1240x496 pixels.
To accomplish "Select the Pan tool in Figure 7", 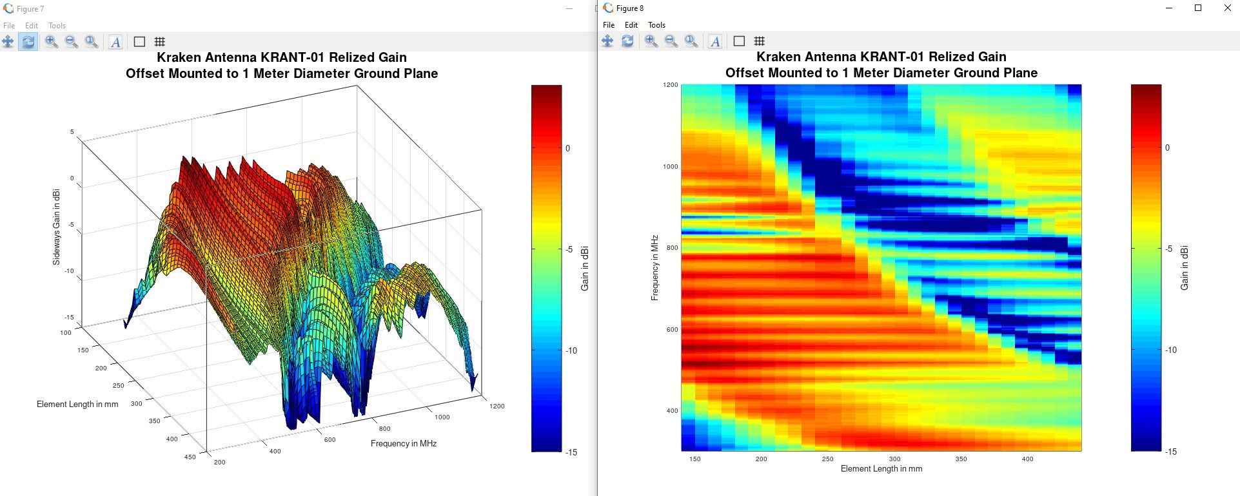I will pos(8,42).
